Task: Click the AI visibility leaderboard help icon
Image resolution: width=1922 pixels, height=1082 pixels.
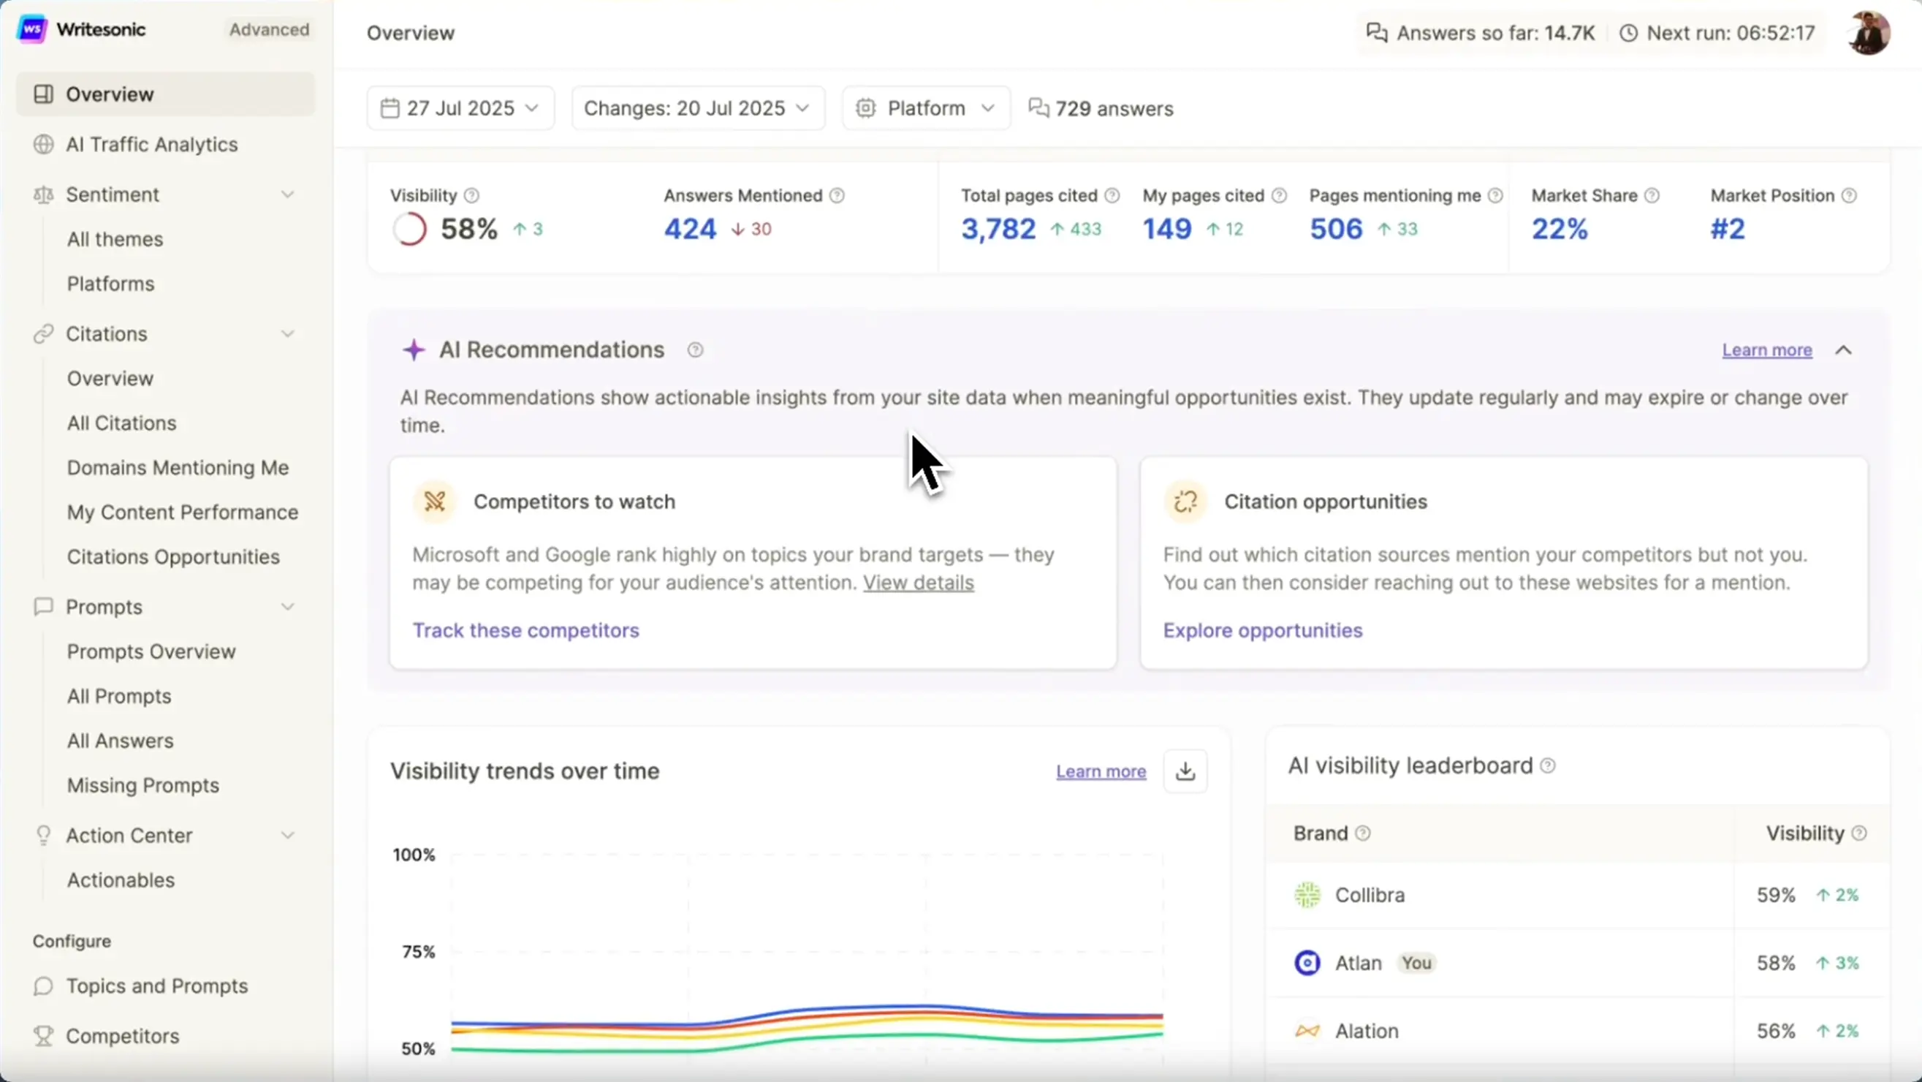Action: pos(1548,765)
